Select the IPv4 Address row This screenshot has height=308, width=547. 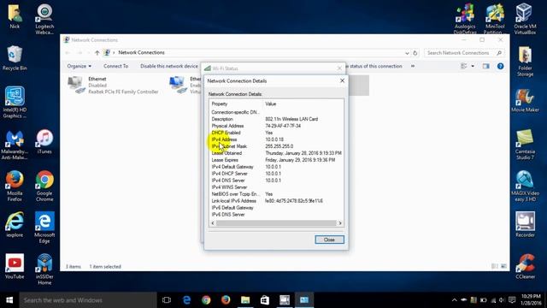[x=276, y=139]
